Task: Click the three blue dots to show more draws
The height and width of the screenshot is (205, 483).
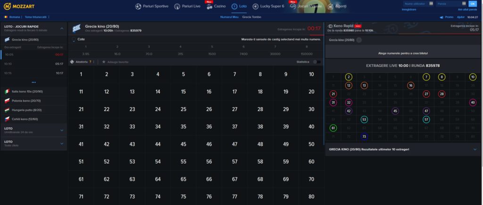Action: coord(33,82)
